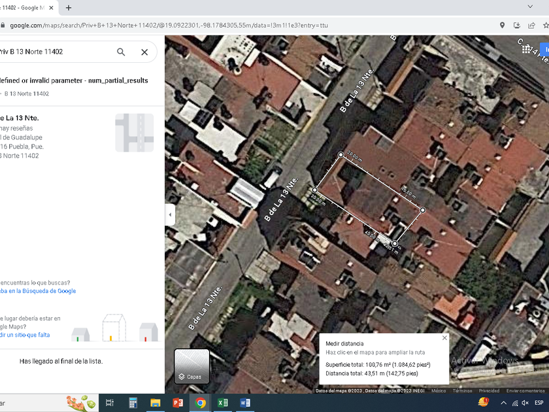Clear the search with the X icon
549x412 pixels.
(144, 52)
